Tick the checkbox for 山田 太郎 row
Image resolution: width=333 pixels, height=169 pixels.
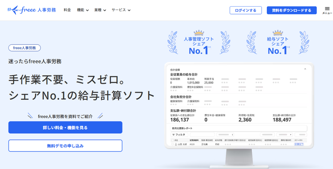(x=172, y=144)
